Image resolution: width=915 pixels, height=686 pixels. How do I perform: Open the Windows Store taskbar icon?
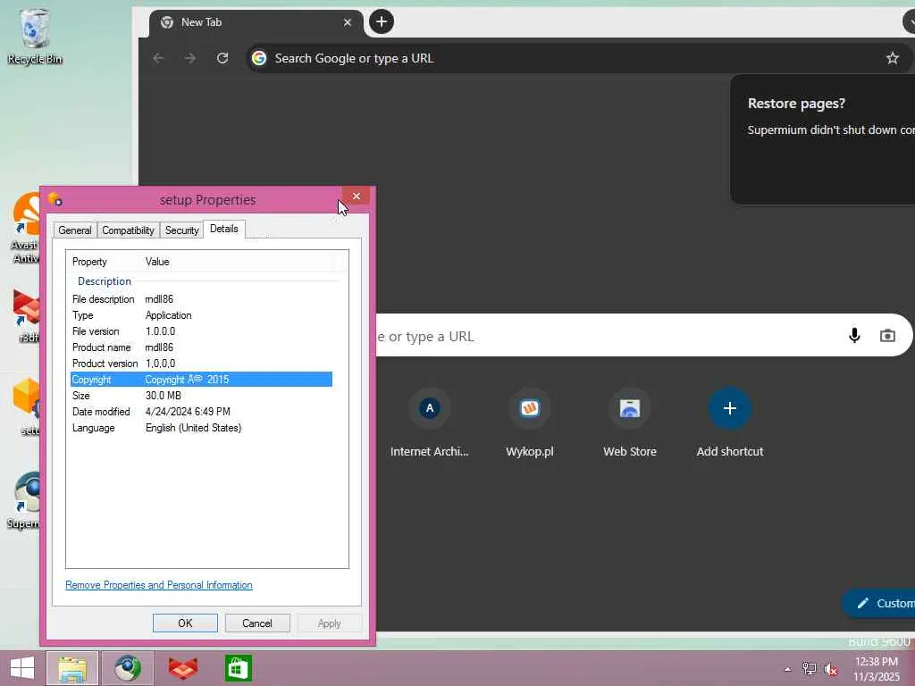point(238,668)
